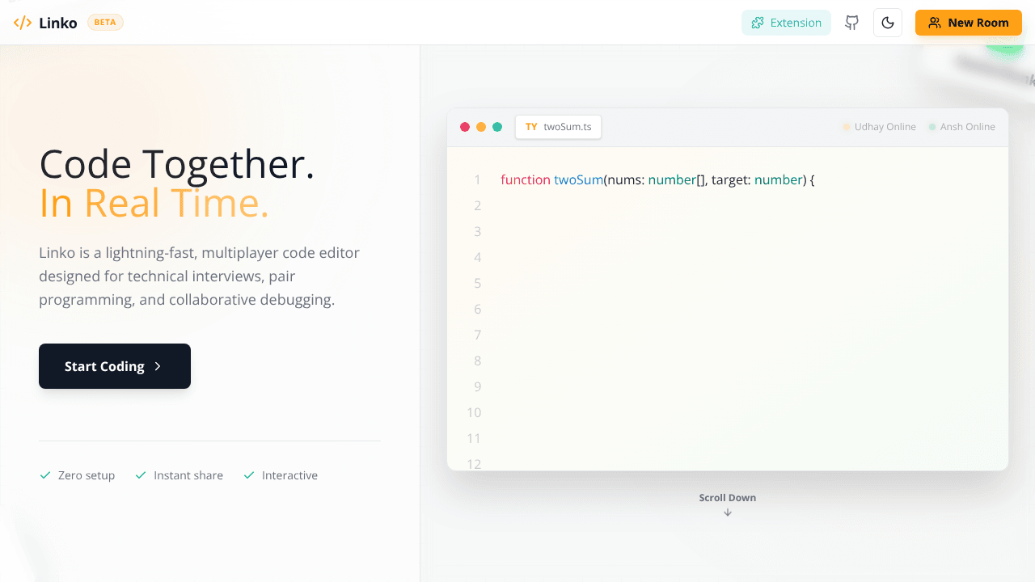The width and height of the screenshot is (1035, 582).
Task: Click the Linko code brackets logo icon
Action: pos(23,23)
